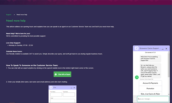Image resolution: width=172 pixels, height=103 pixels.
Task: Close the Grosvenor Casino Support chat widget
Action: coord(166,49)
